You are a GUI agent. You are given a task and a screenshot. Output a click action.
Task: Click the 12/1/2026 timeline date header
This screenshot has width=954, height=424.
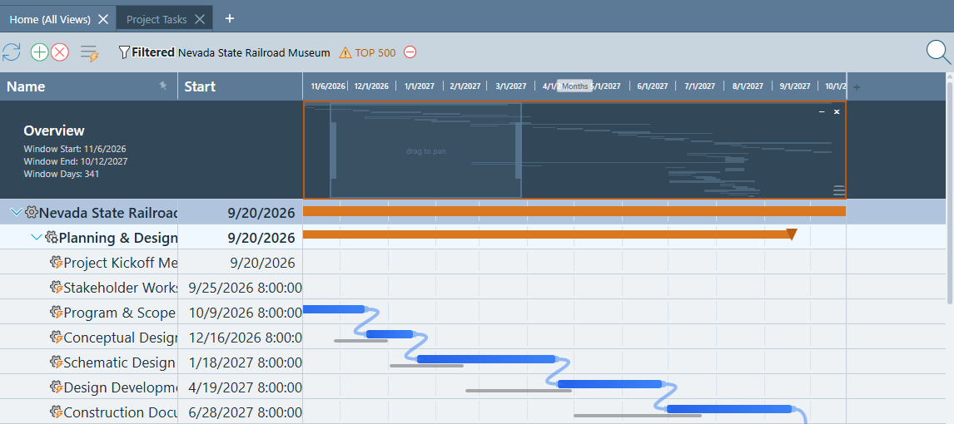click(x=371, y=86)
